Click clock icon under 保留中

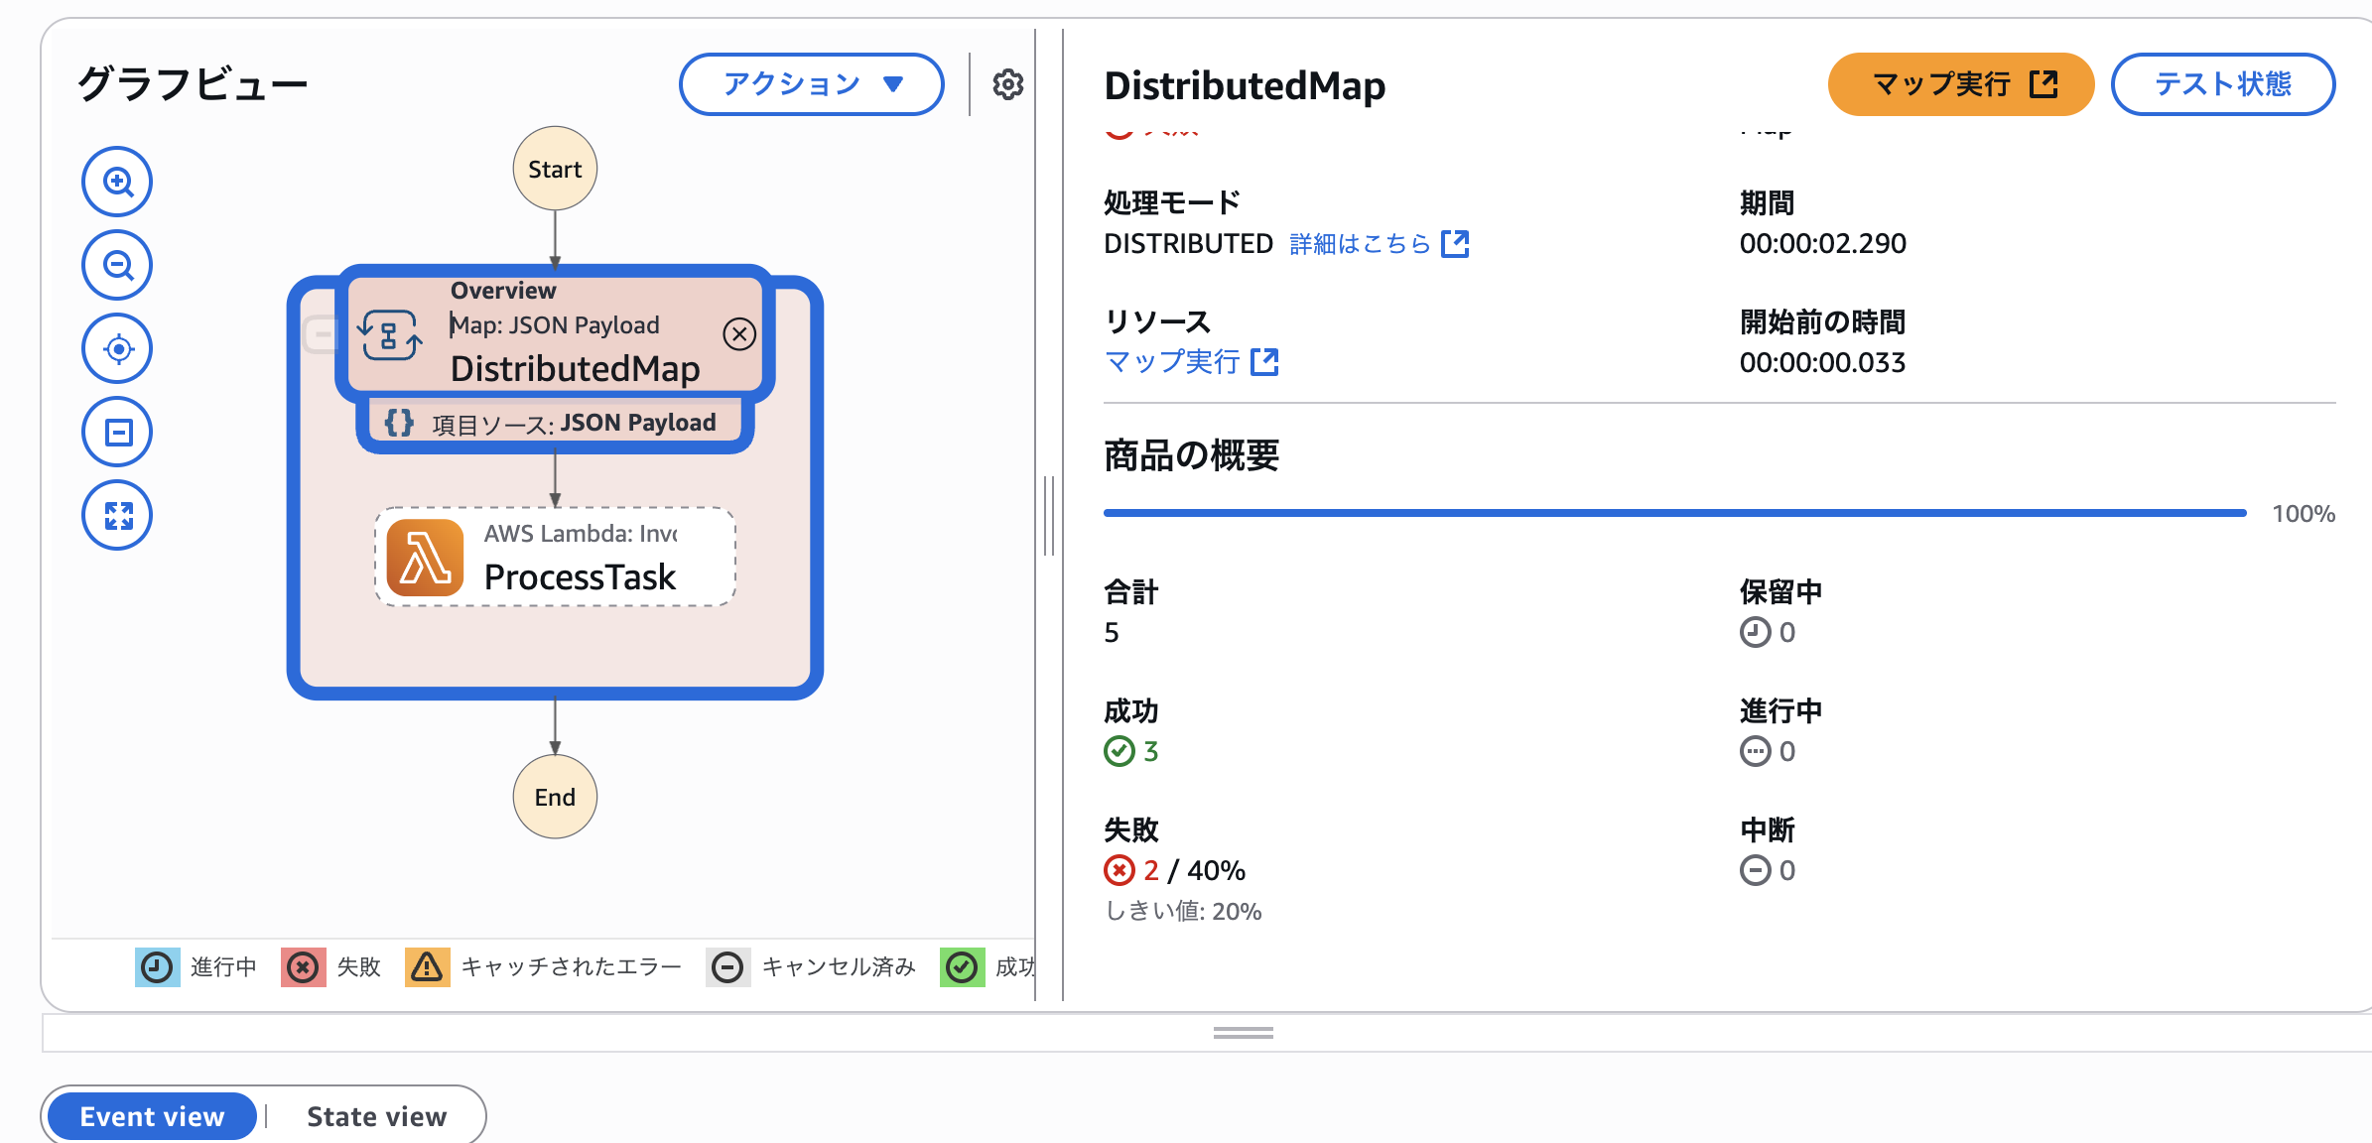pyautogui.click(x=1755, y=632)
